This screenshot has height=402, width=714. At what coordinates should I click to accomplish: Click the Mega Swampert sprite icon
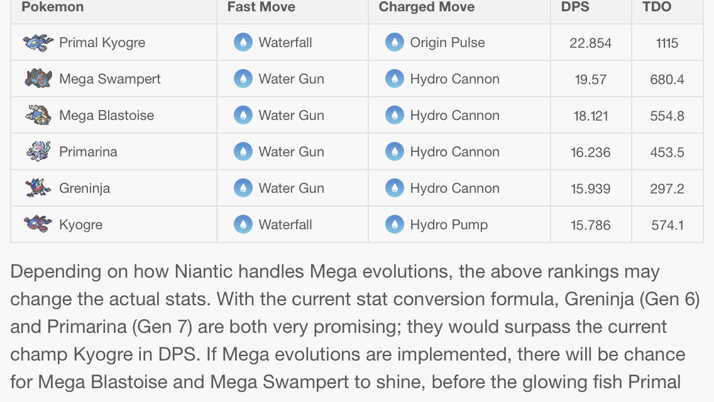(38, 79)
